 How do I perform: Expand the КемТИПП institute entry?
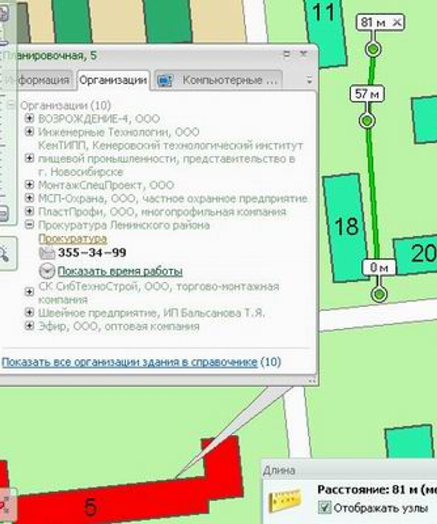pyautogui.click(x=29, y=159)
